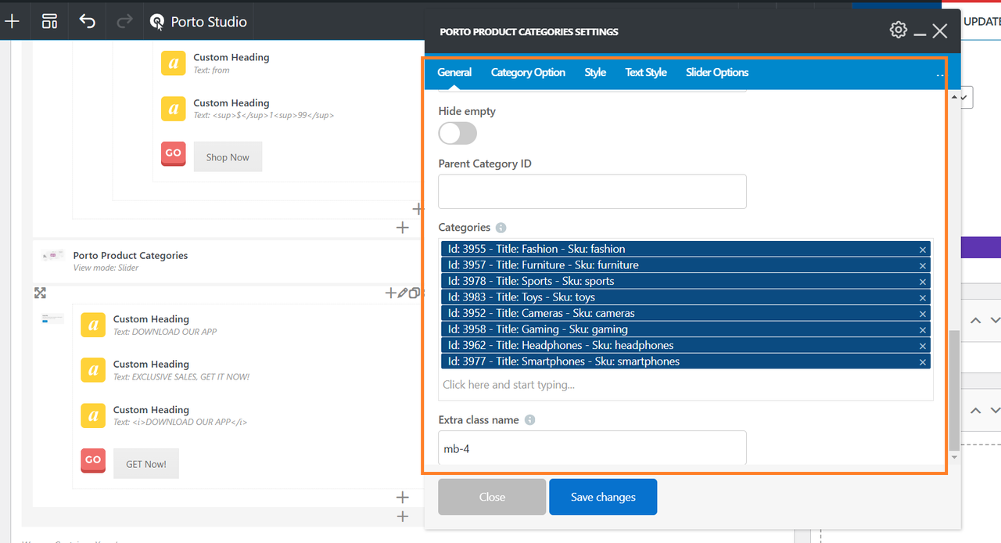Switch to the Text Style tab
Image resolution: width=1001 pixels, height=543 pixels.
[646, 72]
